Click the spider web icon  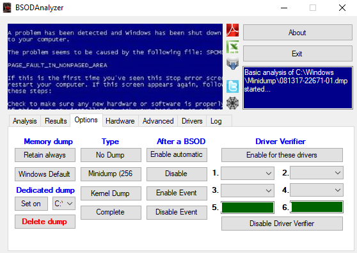click(x=232, y=103)
